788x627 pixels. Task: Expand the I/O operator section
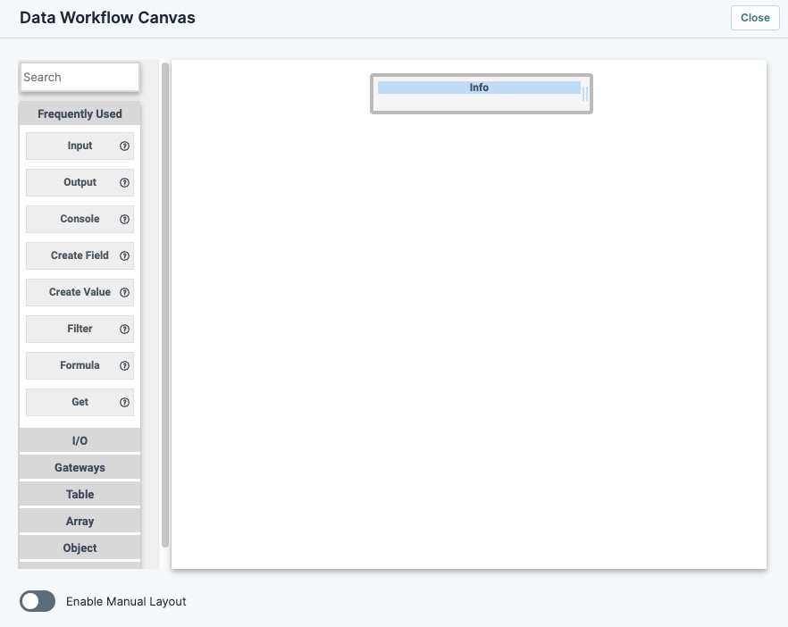click(80, 440)
